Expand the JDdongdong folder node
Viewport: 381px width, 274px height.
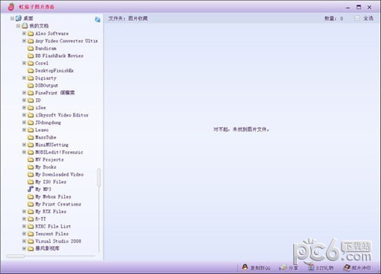pyautogui.click(x=24, y=123)
